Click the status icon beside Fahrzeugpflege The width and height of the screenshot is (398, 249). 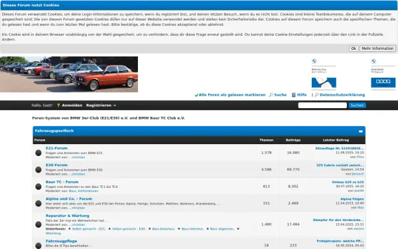(x=38, y=246)
